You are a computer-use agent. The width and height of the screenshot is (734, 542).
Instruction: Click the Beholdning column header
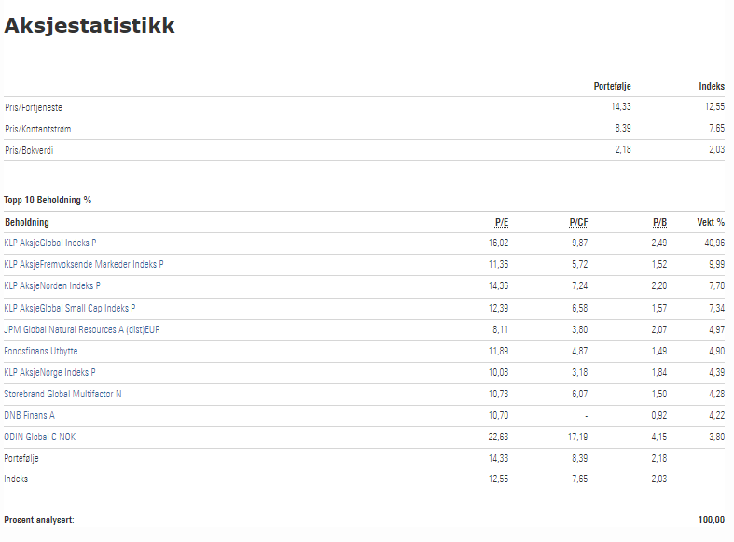click(27, 222)
